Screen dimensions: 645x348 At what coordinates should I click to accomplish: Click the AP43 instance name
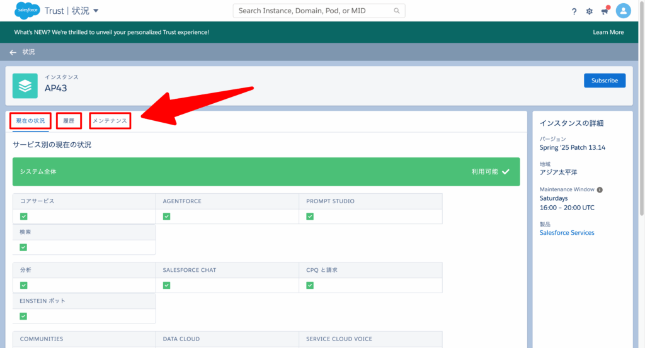[56, 88]
